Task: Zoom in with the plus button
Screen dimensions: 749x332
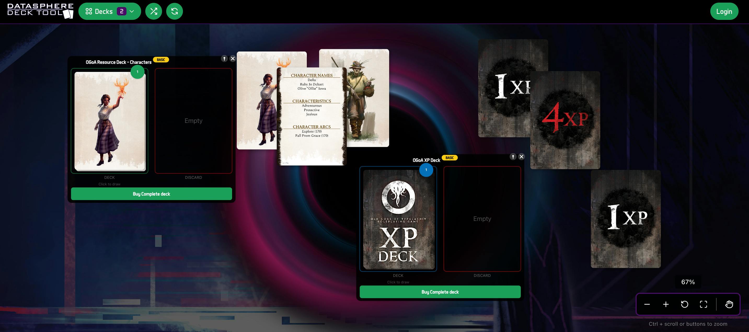Action: click(666, 304)
